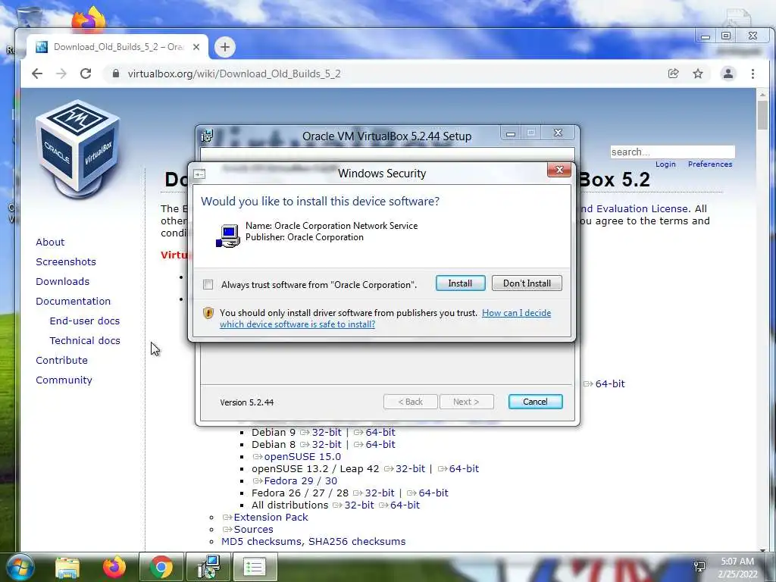Open the Community sidebar link

click(64, 380)
